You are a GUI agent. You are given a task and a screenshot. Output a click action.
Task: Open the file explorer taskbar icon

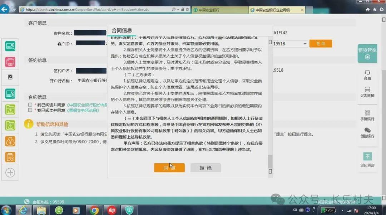click(x=41, y=210)
